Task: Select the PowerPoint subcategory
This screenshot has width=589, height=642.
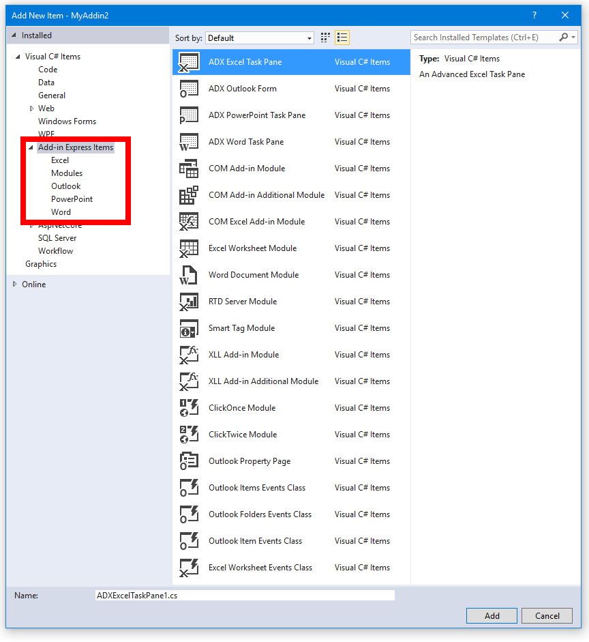Action: coord(72,199)
